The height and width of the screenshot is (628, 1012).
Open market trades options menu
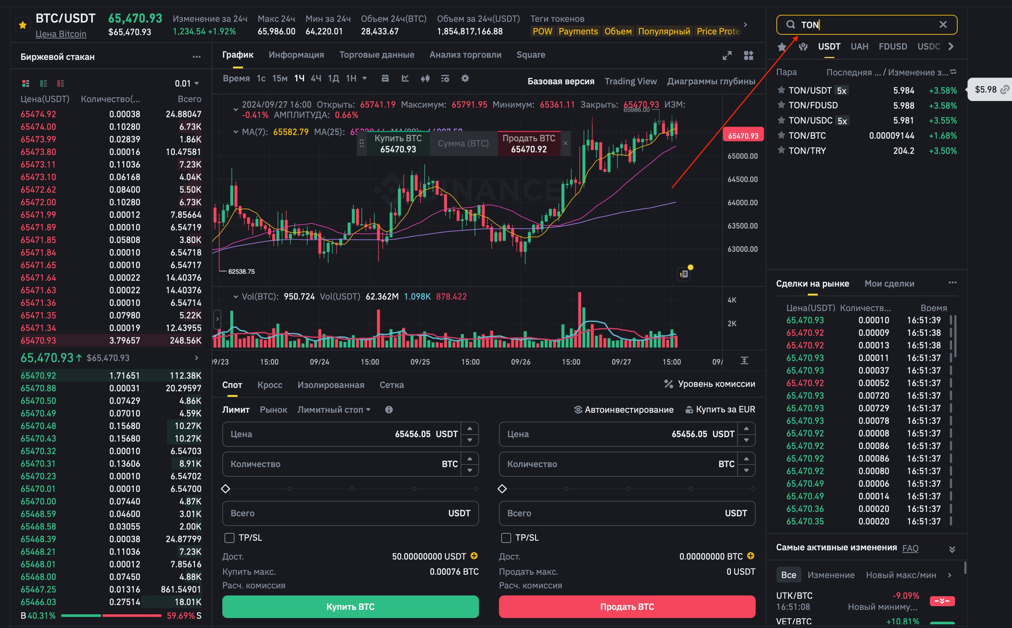(x=952, y=283)
